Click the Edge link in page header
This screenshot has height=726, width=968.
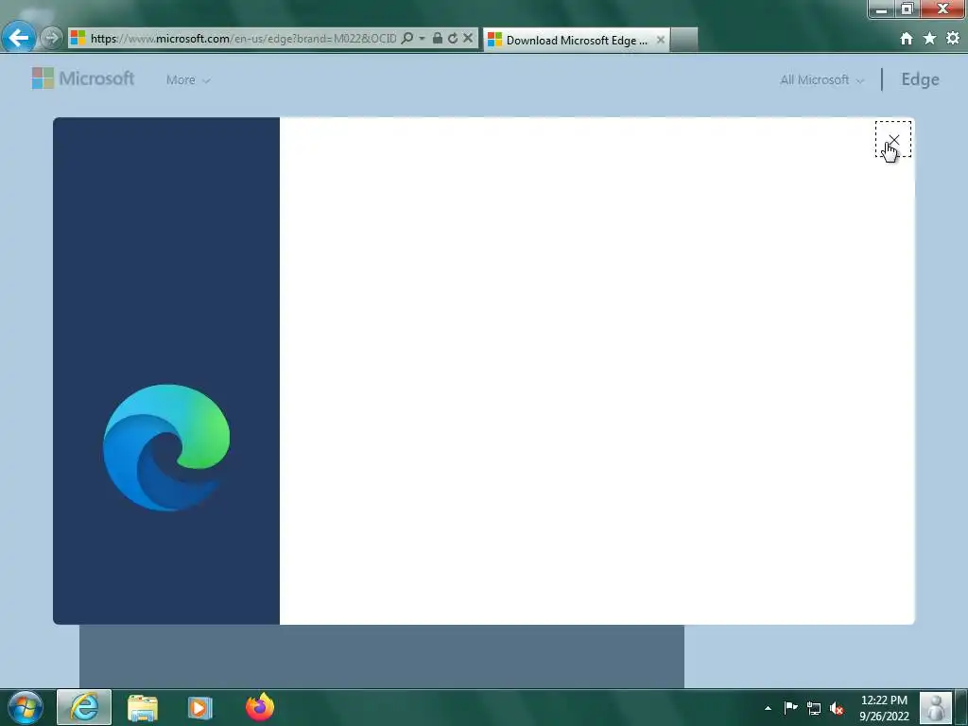[920, 79]
